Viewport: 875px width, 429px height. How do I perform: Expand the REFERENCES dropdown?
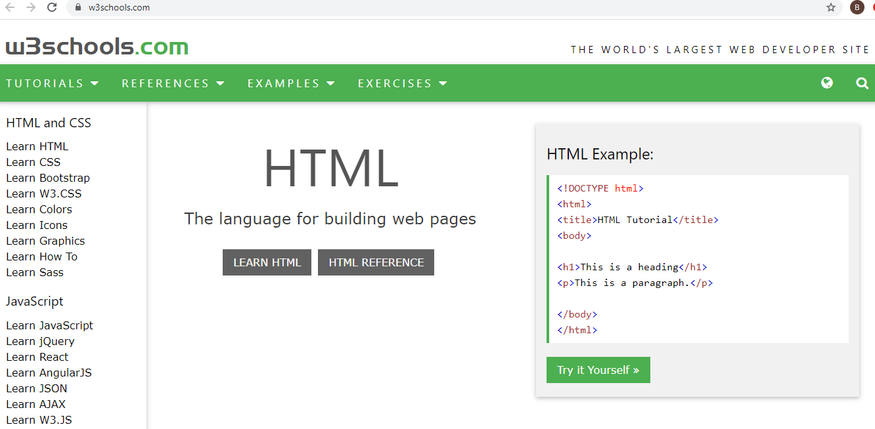coord(173,83)
